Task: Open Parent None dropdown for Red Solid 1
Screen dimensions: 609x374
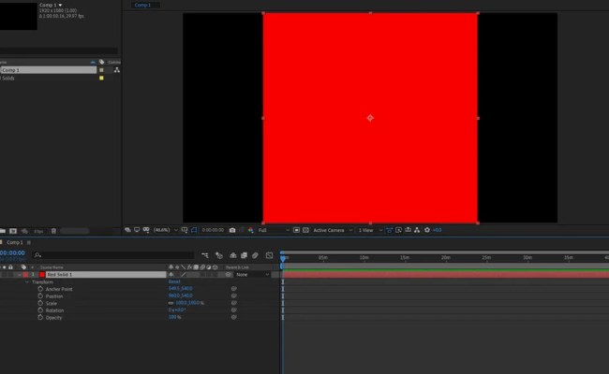Action: 253,274
